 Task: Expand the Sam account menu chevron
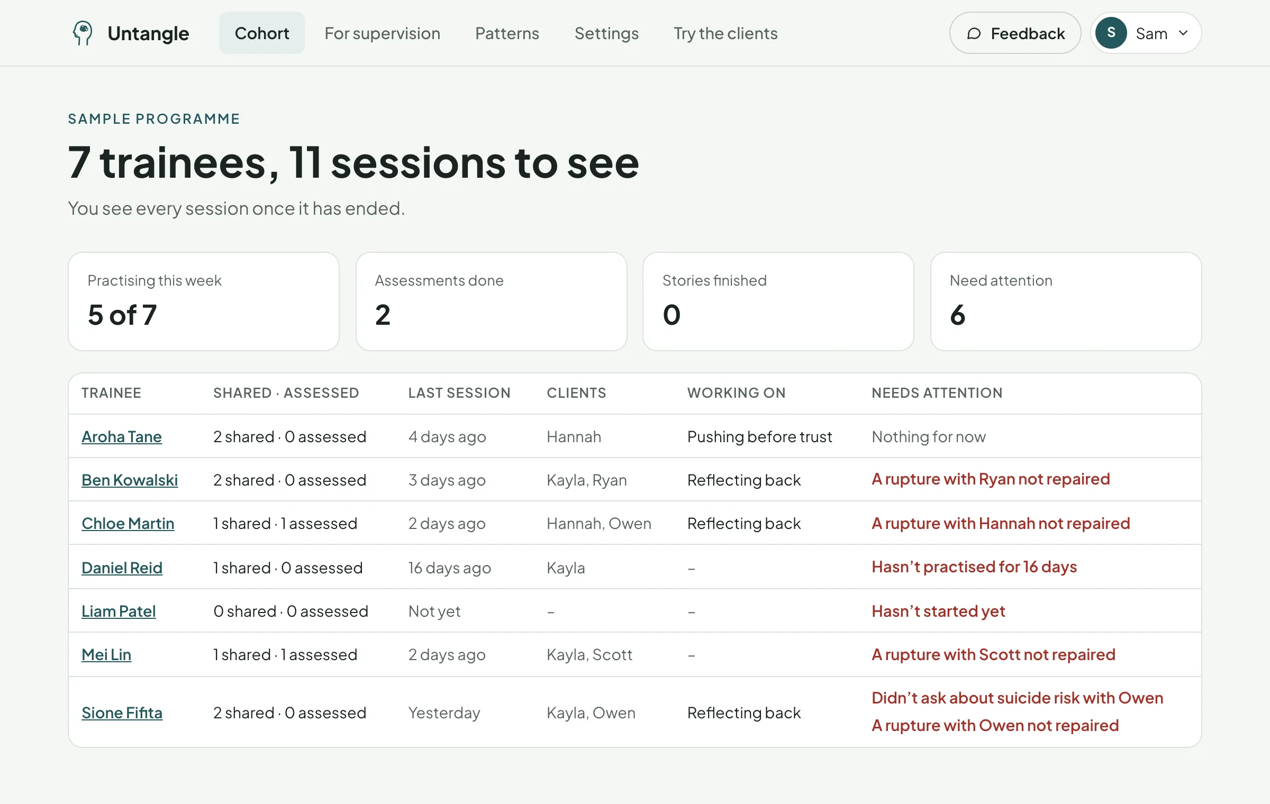(1183, 33)
